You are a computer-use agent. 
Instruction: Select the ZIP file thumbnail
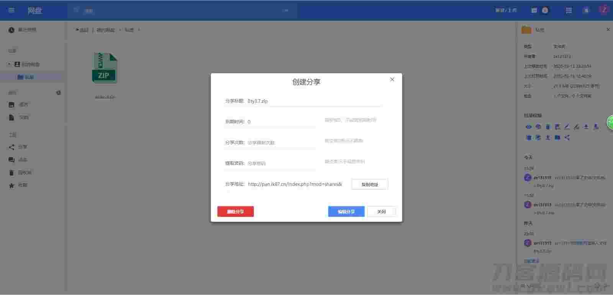pyautogui.click(x=105, y=68)
